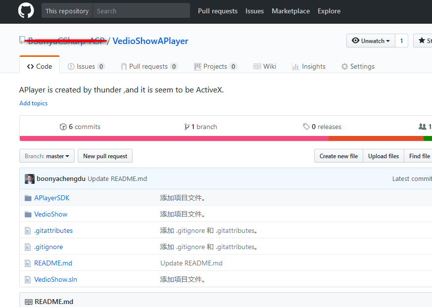
Task: Open Pull requests in top navigation
Action: tap(218, 11)
